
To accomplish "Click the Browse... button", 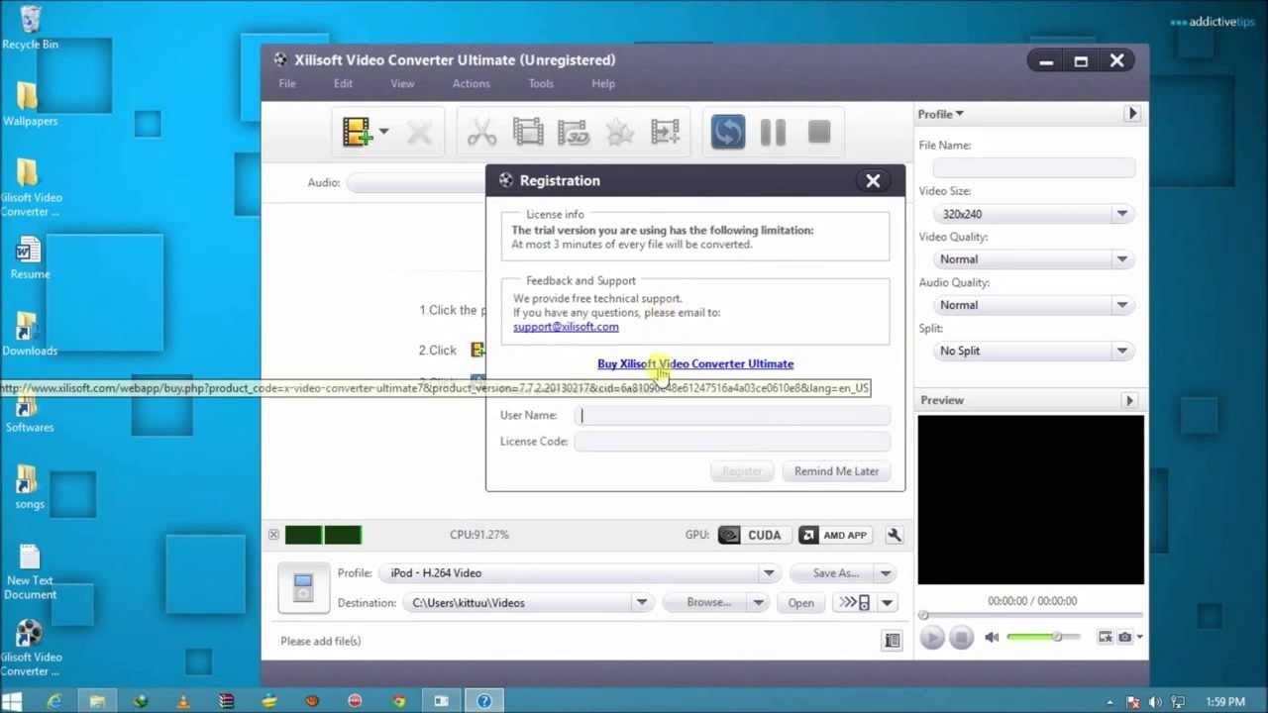I will [x=708, y=603].
